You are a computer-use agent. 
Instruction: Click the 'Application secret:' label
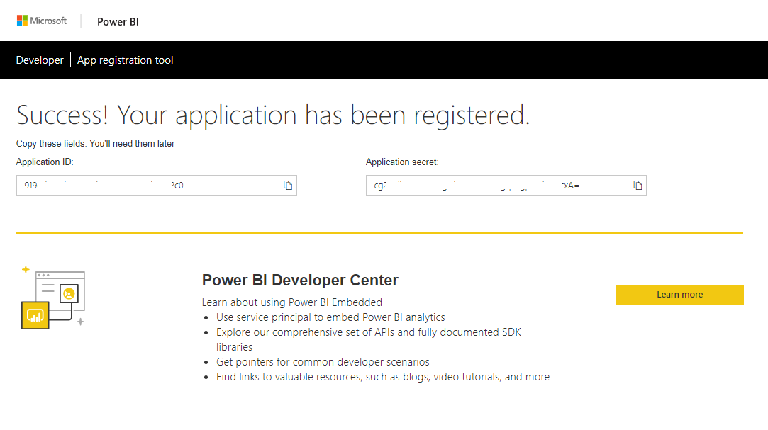402,162
